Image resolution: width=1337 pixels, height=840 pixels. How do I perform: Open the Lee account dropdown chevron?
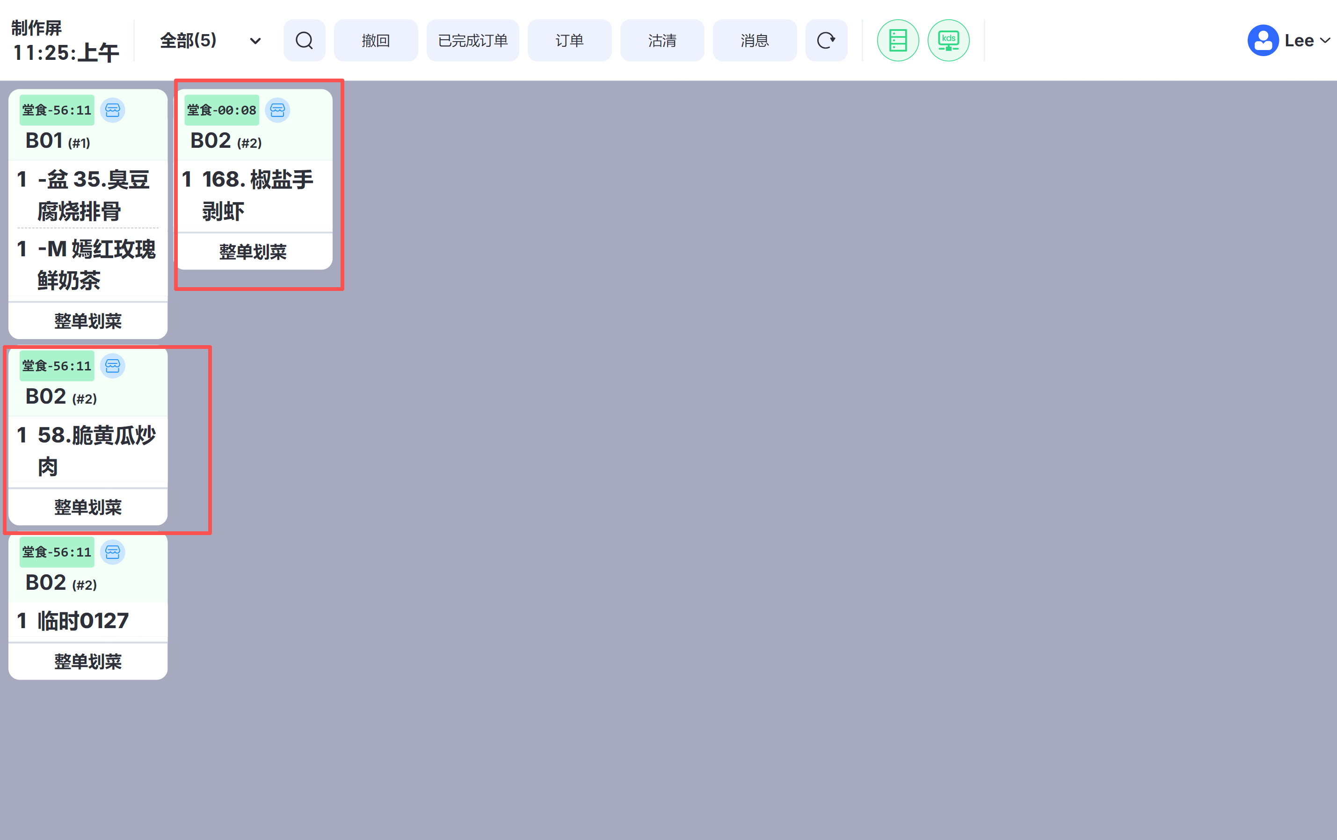click(1325, 41)
